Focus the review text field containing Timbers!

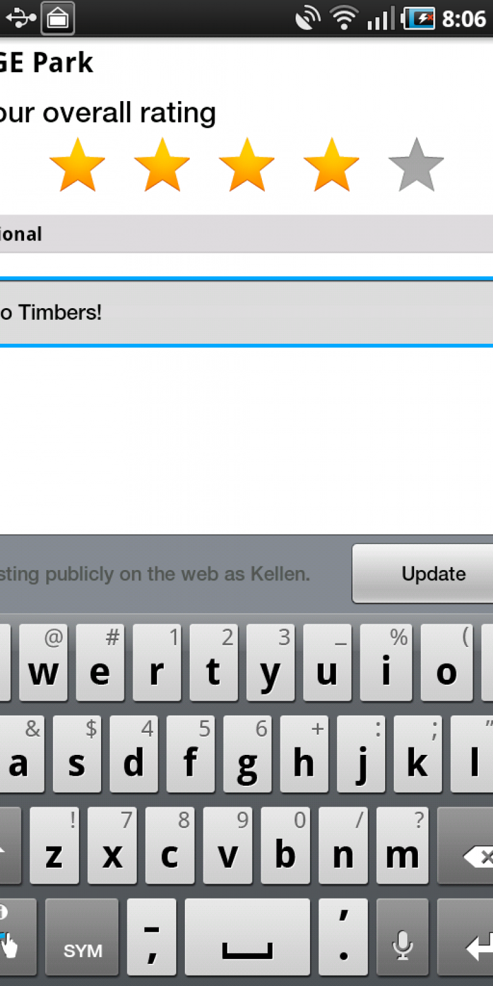(x=246, y=312)
